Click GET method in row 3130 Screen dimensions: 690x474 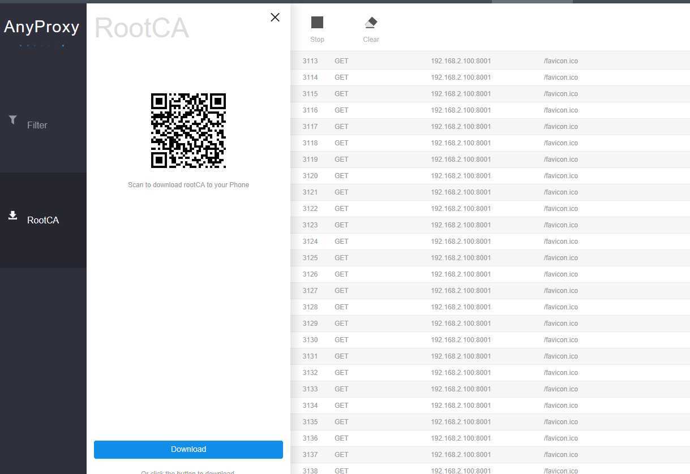[x=341, y=340]
